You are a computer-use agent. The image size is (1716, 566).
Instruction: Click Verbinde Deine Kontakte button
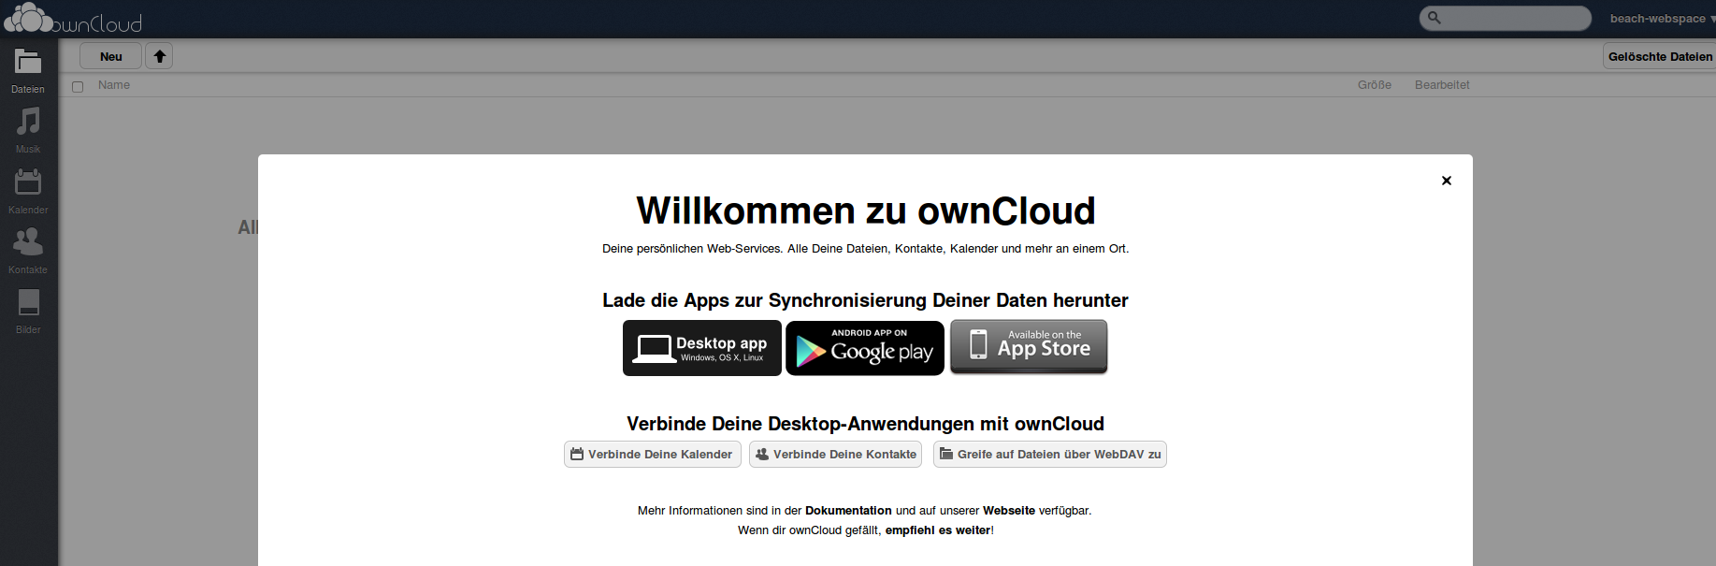pyautogui.click(x=835, y=454)
